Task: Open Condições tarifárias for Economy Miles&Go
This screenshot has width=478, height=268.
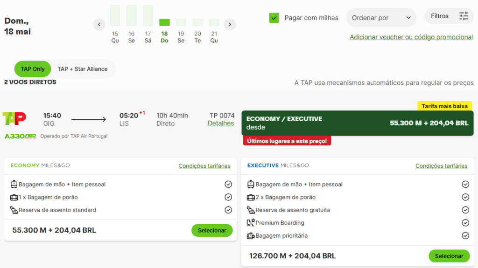Action: coord(204,166)
